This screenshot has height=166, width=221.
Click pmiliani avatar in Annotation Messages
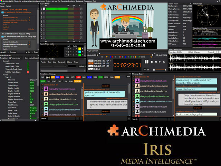tap(46, 94)
